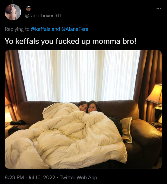Select the tweet text "Yo keffals…"
Screen dimensions: 167x184
70,41
